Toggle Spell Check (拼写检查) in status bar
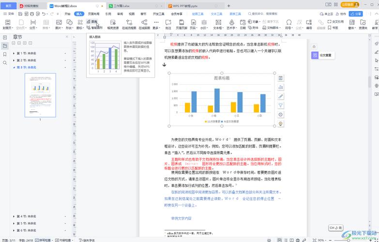 44,241
